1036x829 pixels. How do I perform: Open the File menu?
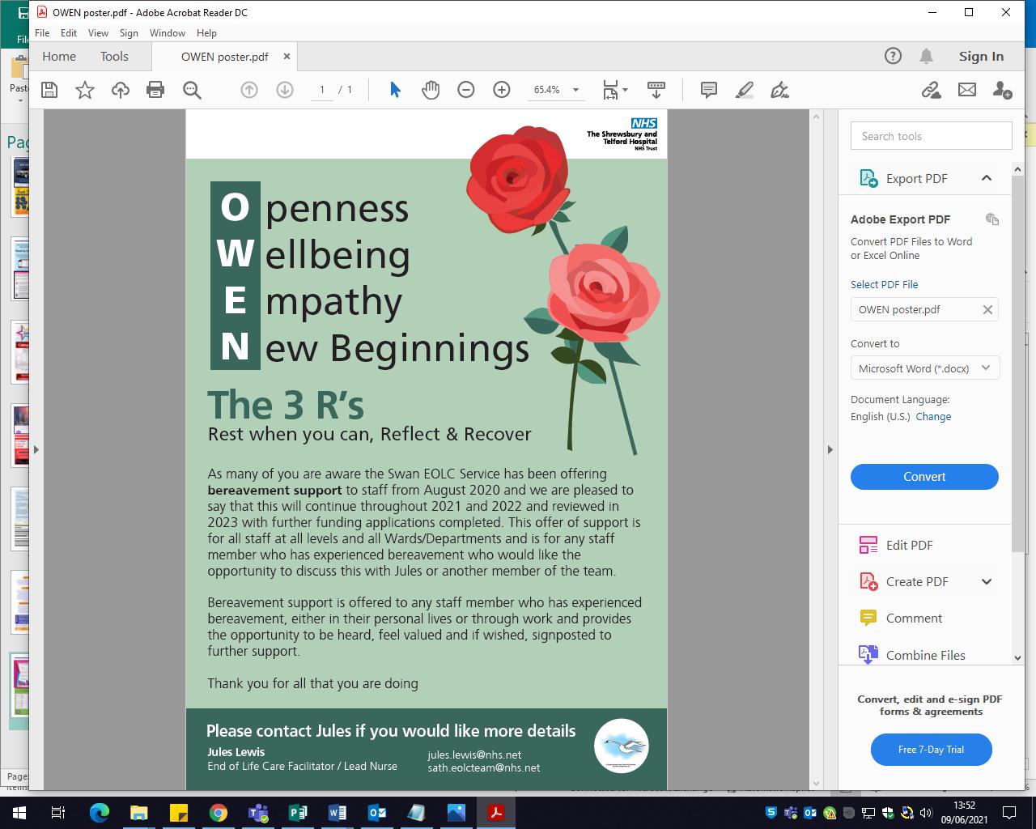tap(42, 33)
